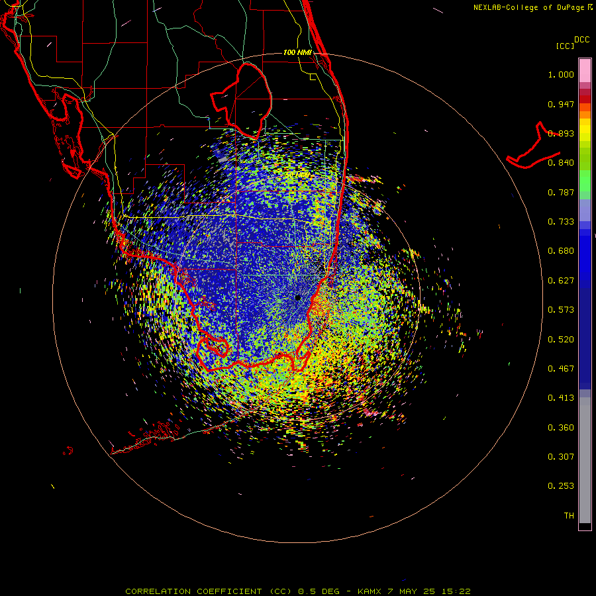Select the 0.627 scale value
This screenshot has height=596, width=596.
561,281
